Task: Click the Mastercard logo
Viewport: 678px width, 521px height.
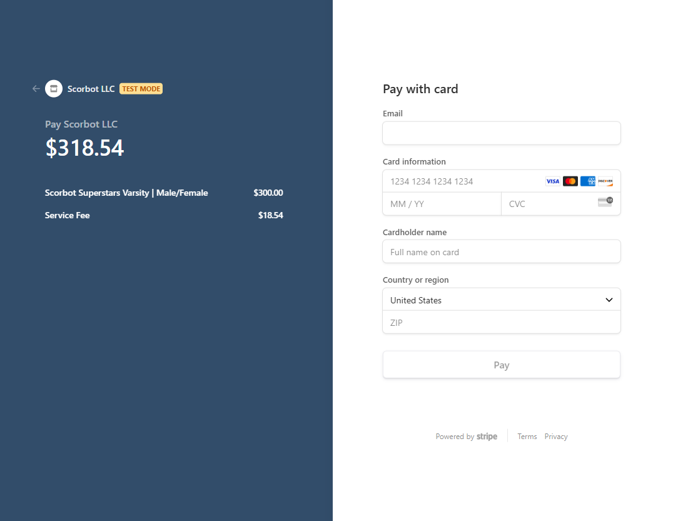Action: point(570,181)
